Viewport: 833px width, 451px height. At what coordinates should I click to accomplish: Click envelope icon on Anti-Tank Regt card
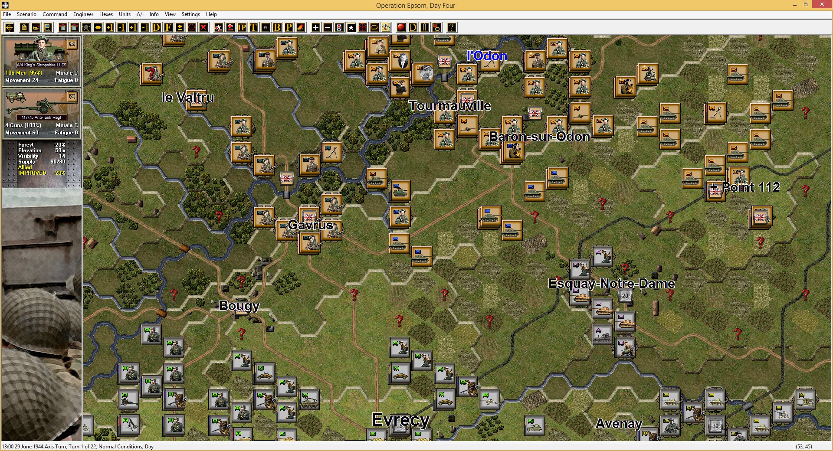coord(72,96)
